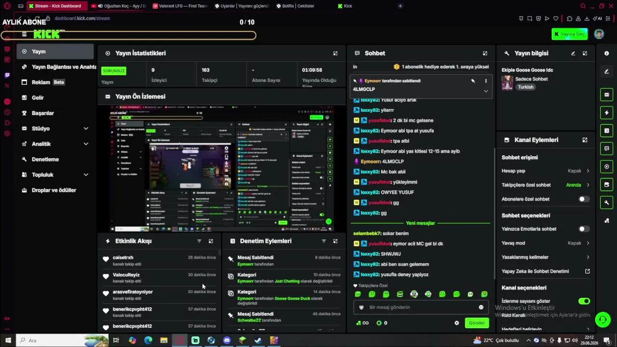Image resolution: width=617 pixels, height=347 pixels.
Task: Disable İzlenme sayısını göster switch
Action: 584,301
